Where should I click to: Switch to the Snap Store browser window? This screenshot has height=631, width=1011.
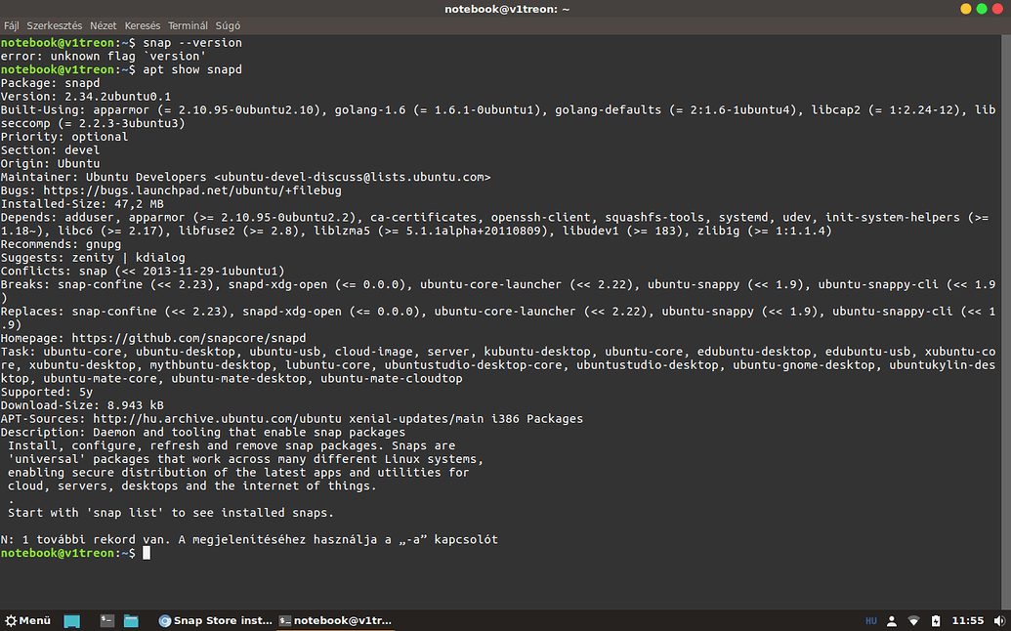click(215, 620)
